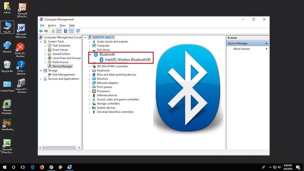
Task: Click the left pane horizontal scrollbar thumb
Action: click(x=59, y=148)
